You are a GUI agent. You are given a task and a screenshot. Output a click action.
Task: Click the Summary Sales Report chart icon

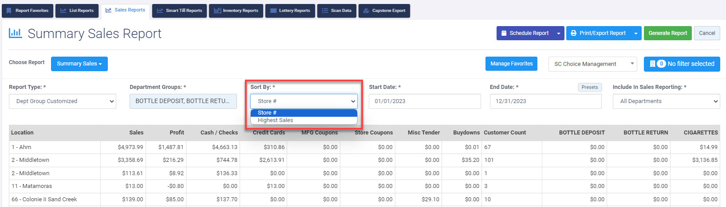click(x=16, y=33)
